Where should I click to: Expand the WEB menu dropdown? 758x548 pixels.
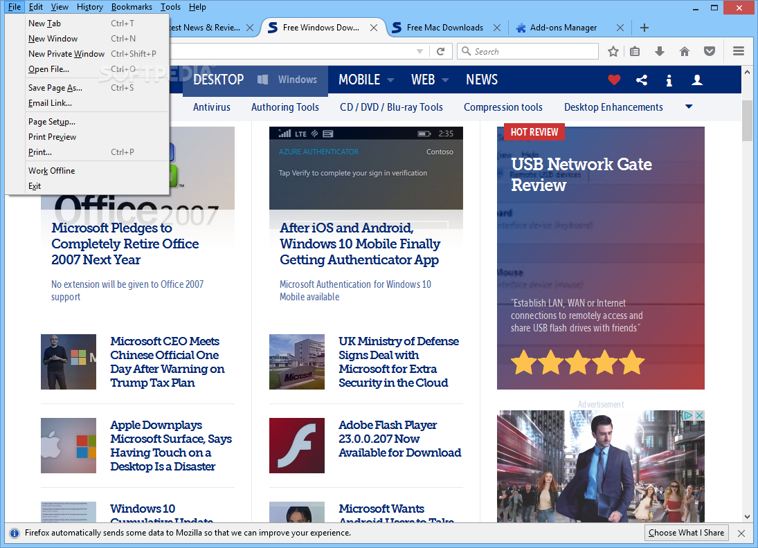coord(445,80)
